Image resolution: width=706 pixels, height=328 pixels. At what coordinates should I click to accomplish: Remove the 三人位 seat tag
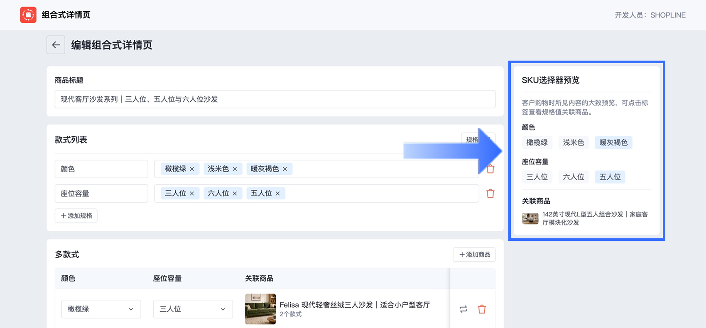click(192, 193)
